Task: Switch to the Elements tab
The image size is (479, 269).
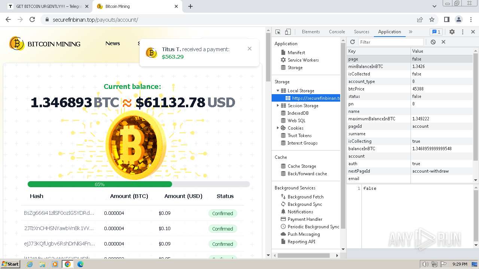Action: 311,32
